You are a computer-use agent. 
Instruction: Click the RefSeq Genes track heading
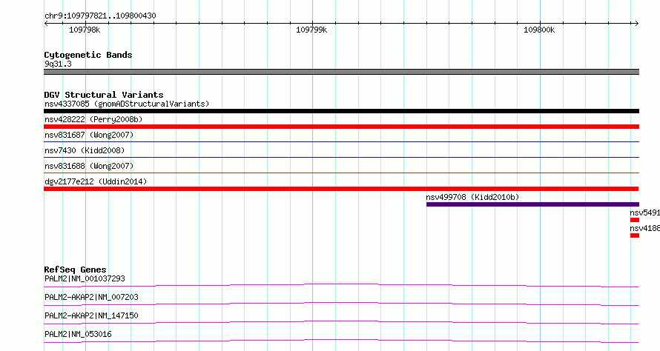[75, 270]
